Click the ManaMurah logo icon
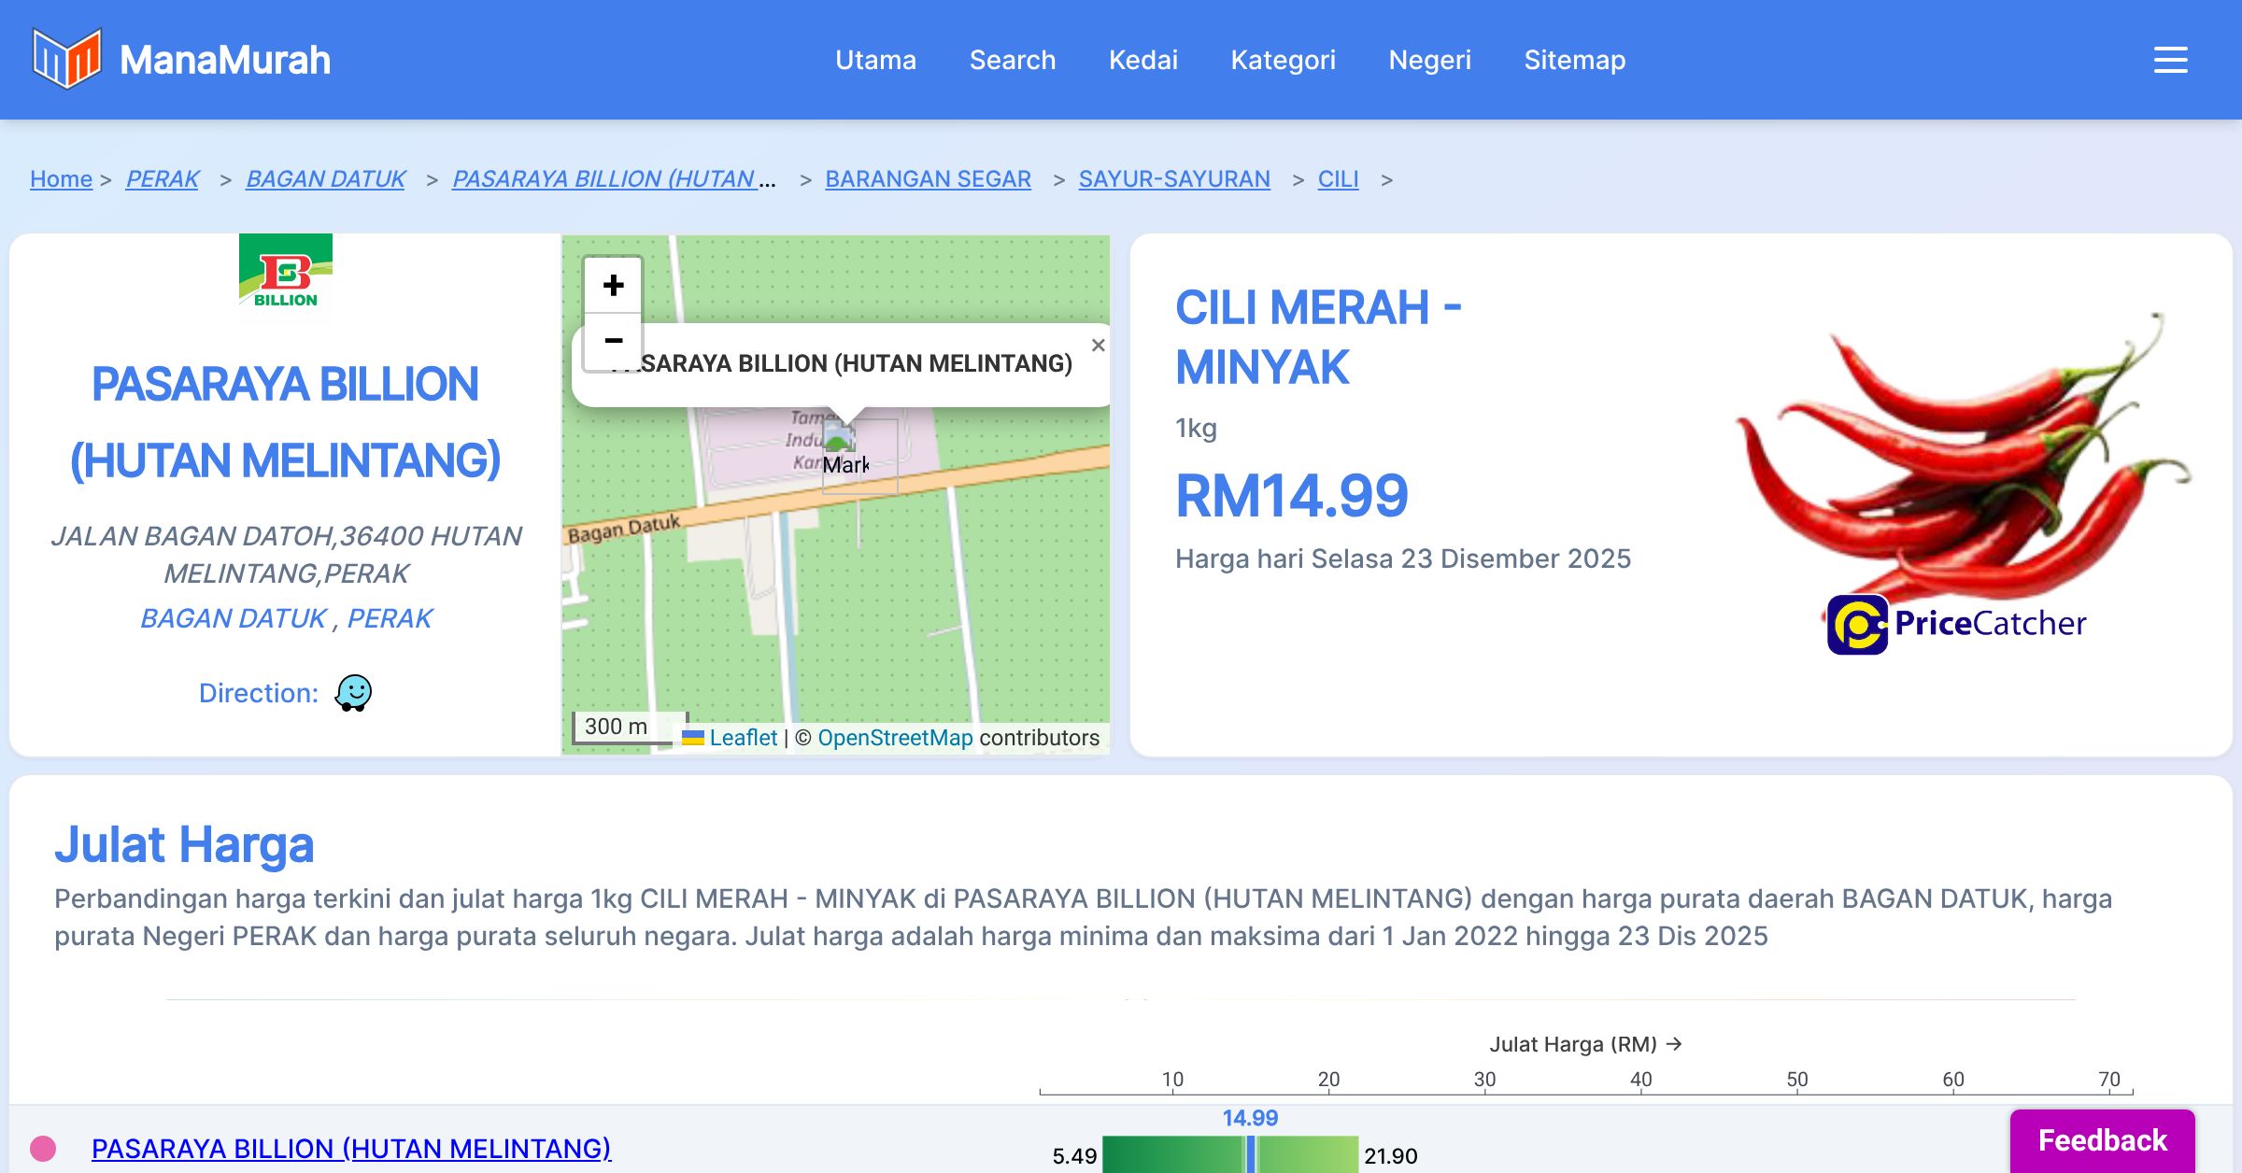Image resolution: width=2242 pixels, height=1173 pixels. pyautogui.click(x=66, y=59)
